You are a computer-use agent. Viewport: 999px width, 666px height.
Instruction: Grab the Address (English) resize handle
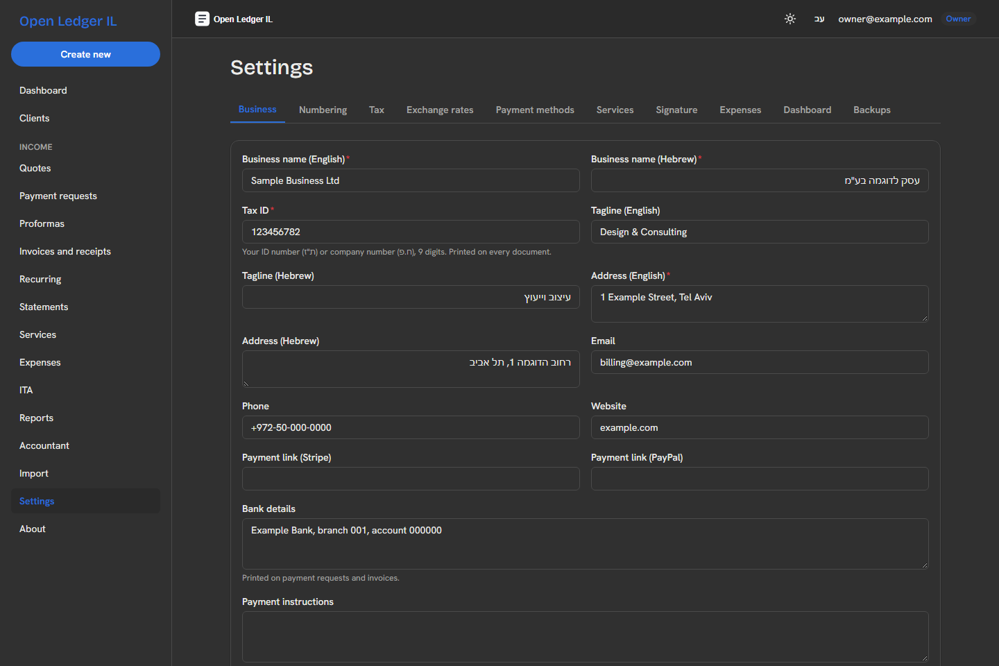pyautogui.click(x=925, y=318)
